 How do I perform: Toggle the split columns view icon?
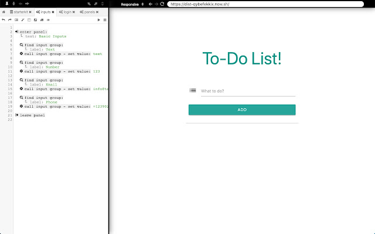point(29,20)
